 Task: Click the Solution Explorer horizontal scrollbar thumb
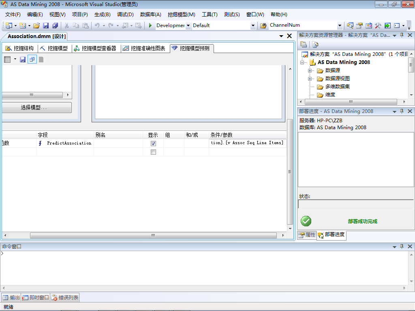(x=351, y=102)
